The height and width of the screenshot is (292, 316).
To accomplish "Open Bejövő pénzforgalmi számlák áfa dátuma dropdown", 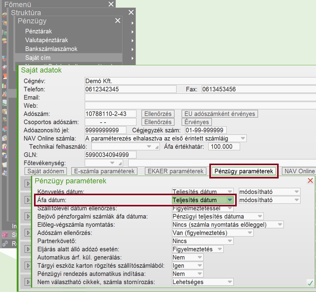I will [x=218, y=216].
